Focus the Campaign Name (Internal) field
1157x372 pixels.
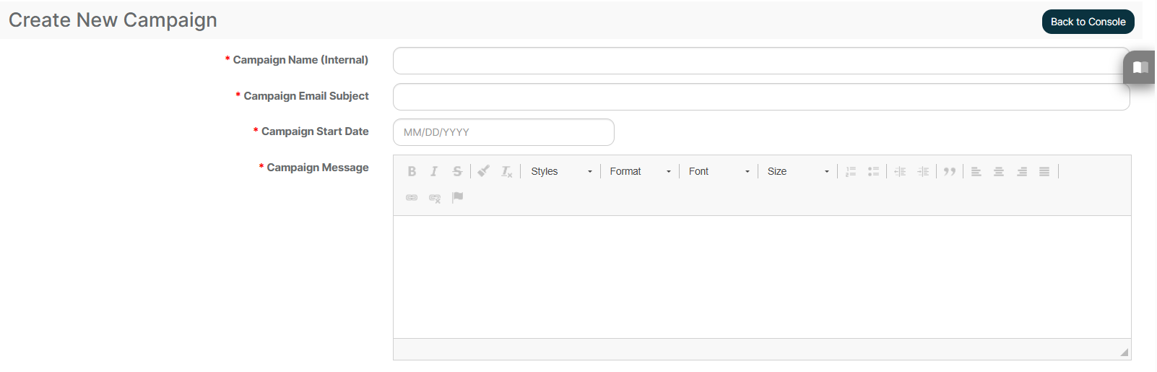click(761, 61)
